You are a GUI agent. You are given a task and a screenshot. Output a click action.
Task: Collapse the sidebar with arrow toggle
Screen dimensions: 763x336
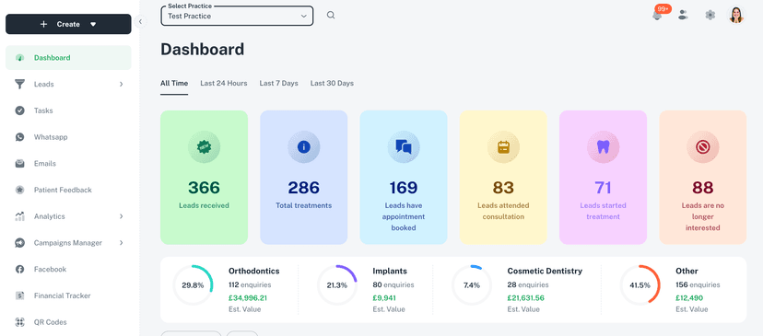coord(140,21)
